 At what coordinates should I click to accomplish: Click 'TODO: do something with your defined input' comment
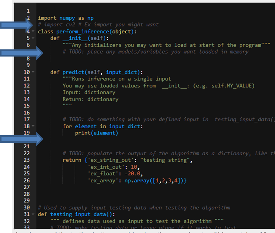click(x=168, y=120)
